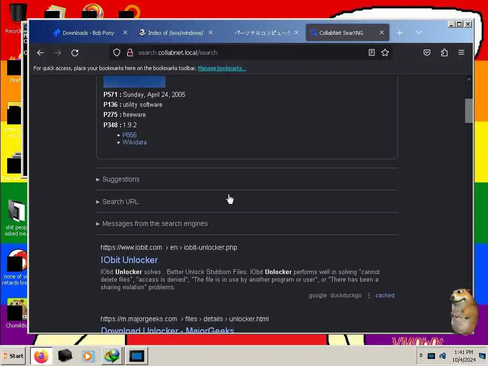Switch to the Index of /isos/windows/ tab
Image resolution: width=488 pixels, height=366 pixels.
[175, 33]
